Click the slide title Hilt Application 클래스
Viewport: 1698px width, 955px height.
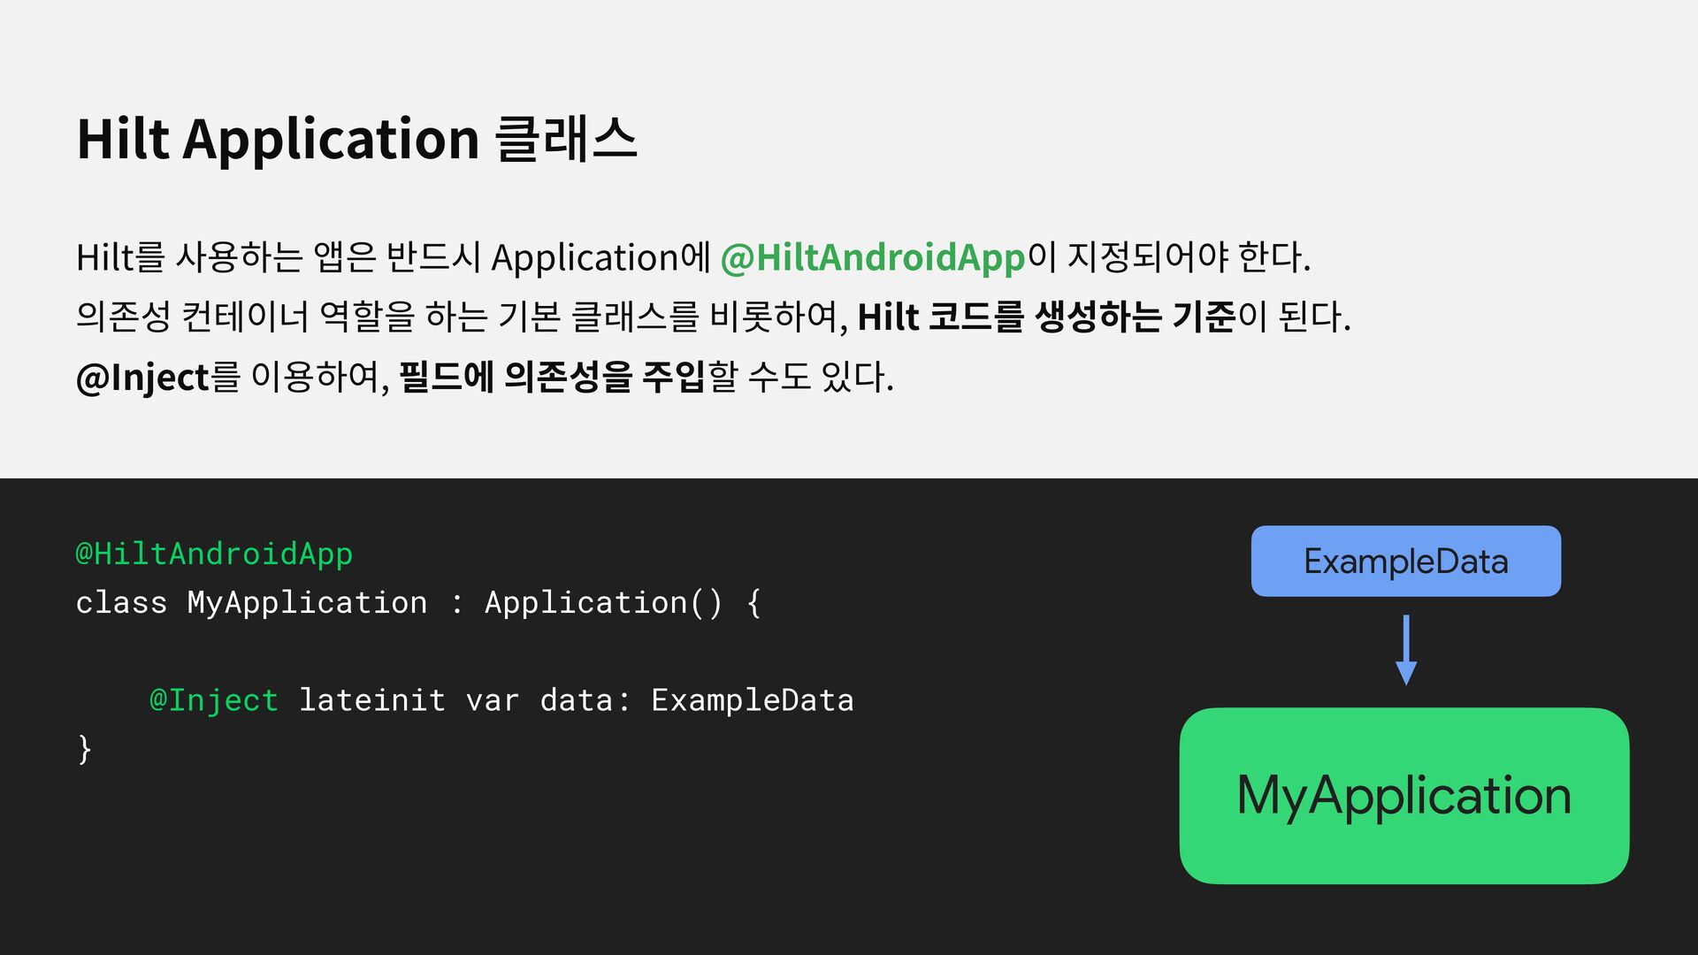[x=356, y=139]
